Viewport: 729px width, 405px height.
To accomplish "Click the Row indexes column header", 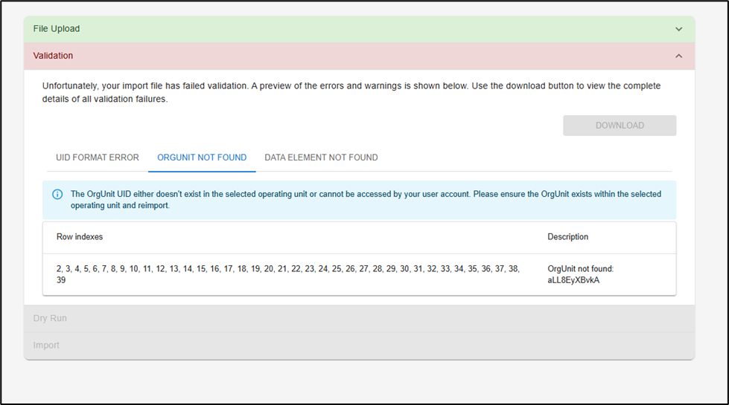I will click(x=80, y=237).
